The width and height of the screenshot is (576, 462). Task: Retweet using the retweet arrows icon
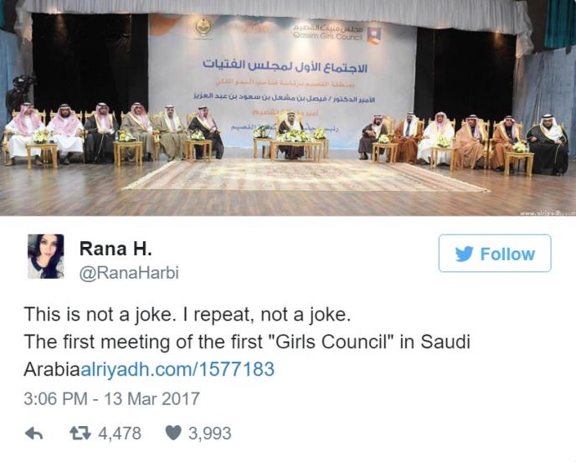pos(79,434)
